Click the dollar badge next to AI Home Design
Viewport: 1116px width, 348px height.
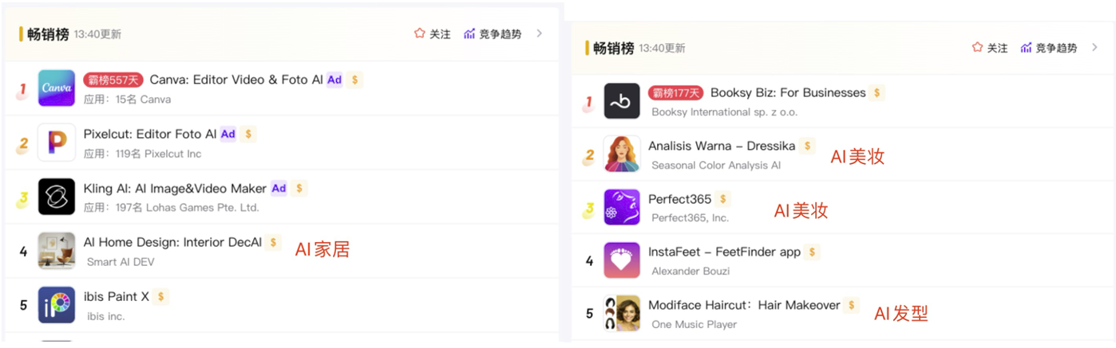(x=273, y=243)
